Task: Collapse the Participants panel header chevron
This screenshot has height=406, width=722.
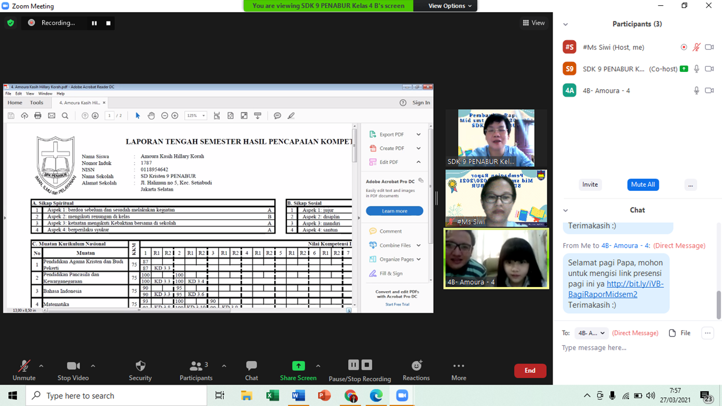Action: [565, 24]
